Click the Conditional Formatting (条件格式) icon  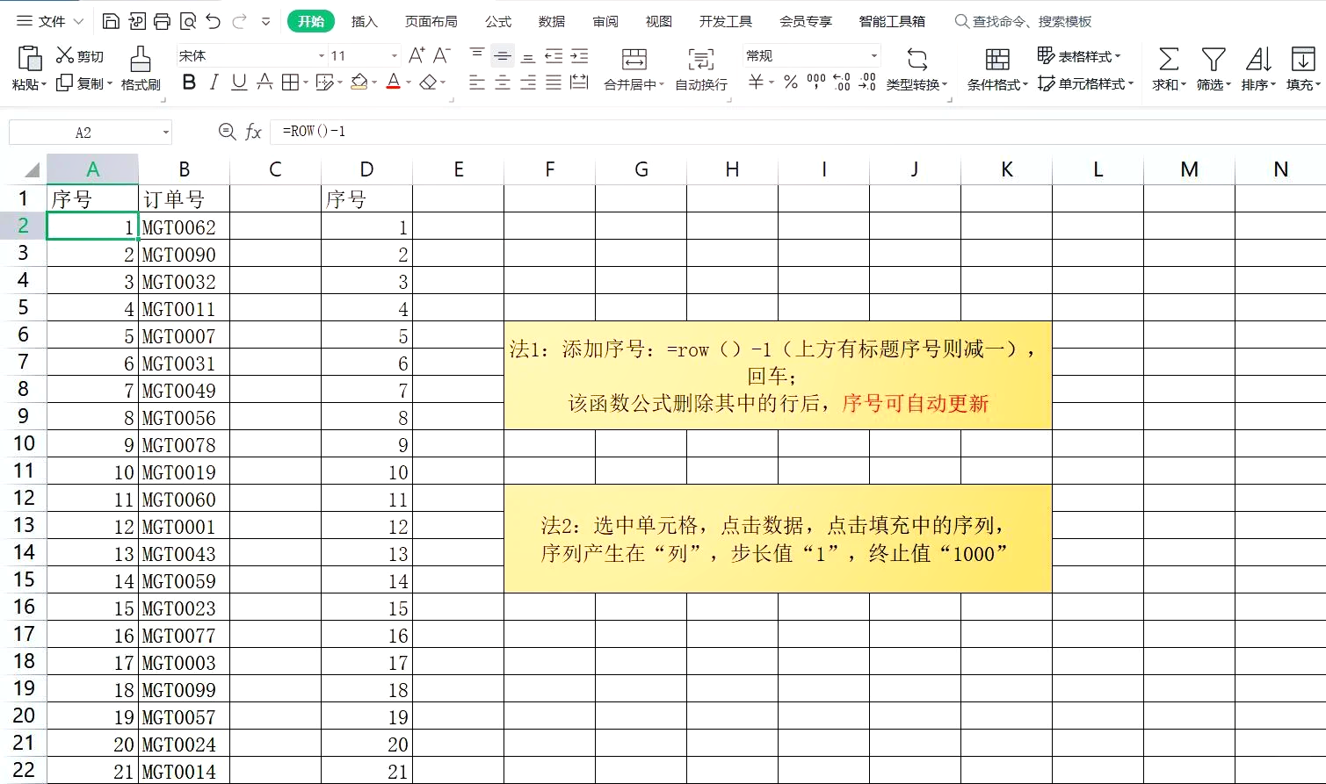pyautogui.click(x=997, y=60)
